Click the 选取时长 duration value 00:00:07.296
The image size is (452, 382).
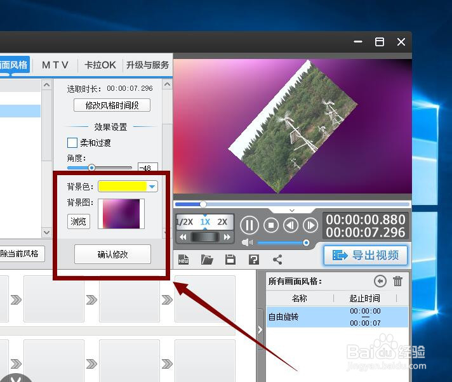pos(130,88)
